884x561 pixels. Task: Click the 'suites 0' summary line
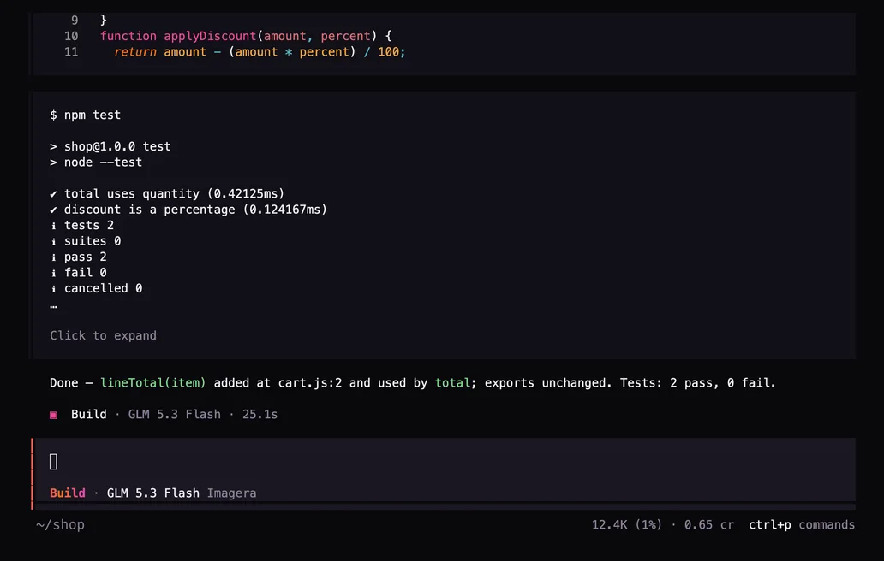point(93,241)
